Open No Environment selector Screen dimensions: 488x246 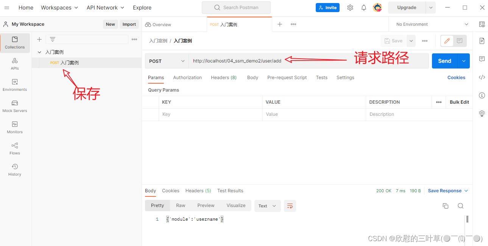(x=432, y=24)
